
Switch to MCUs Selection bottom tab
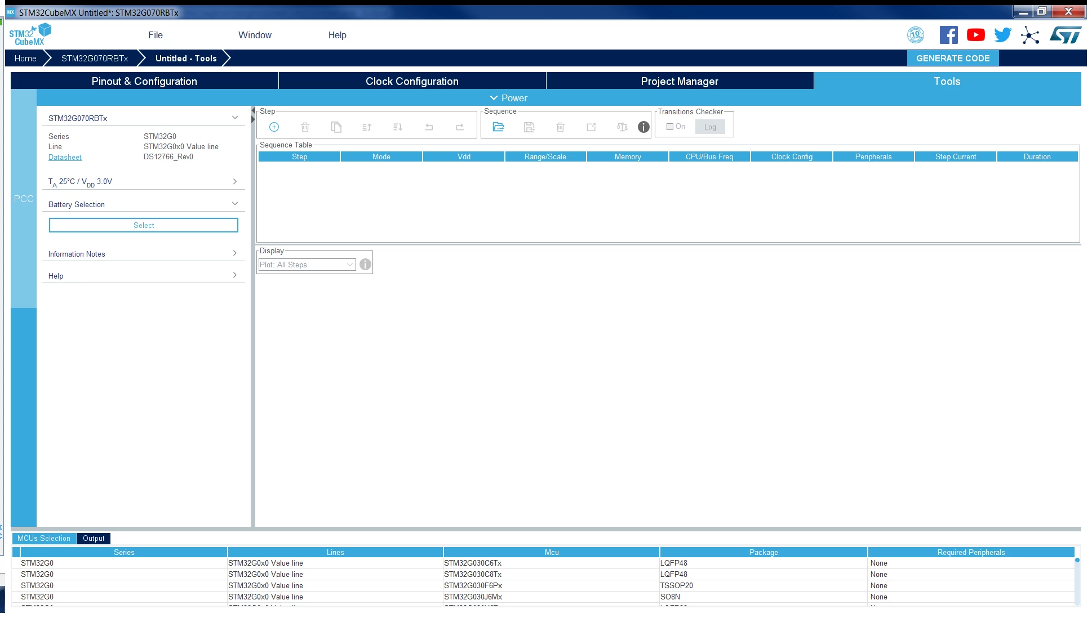[44, 539]
